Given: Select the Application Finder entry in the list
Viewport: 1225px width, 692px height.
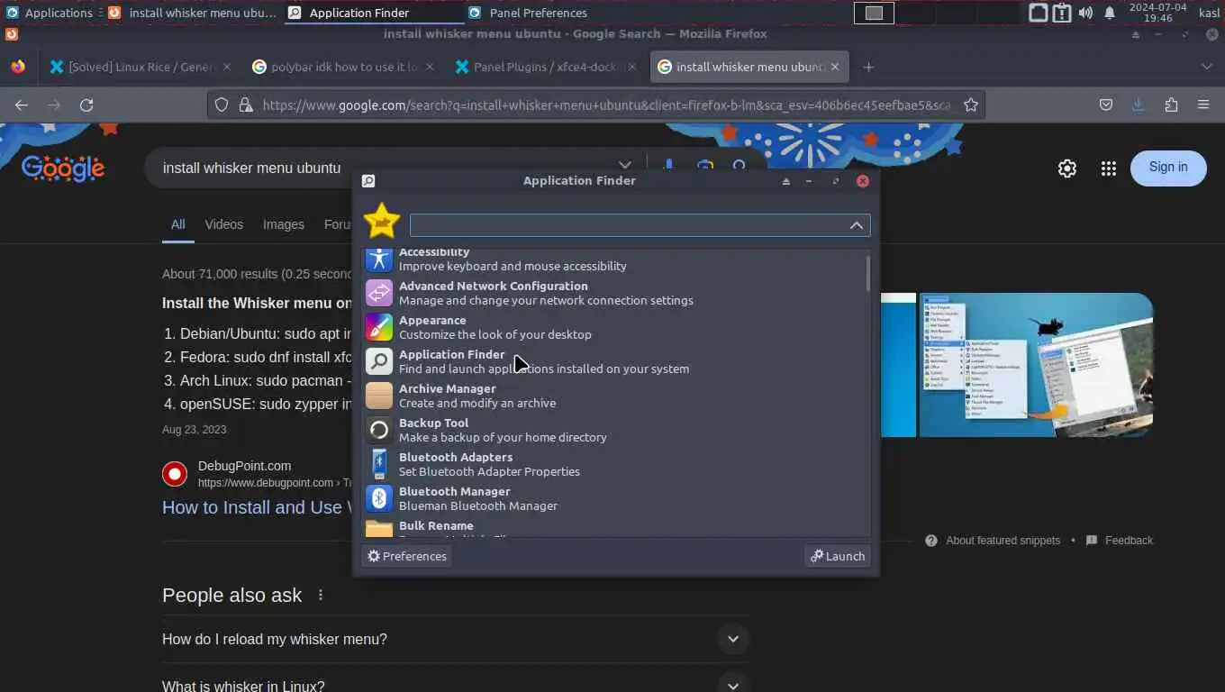Looking at the screenshot, I should (616, 361).
